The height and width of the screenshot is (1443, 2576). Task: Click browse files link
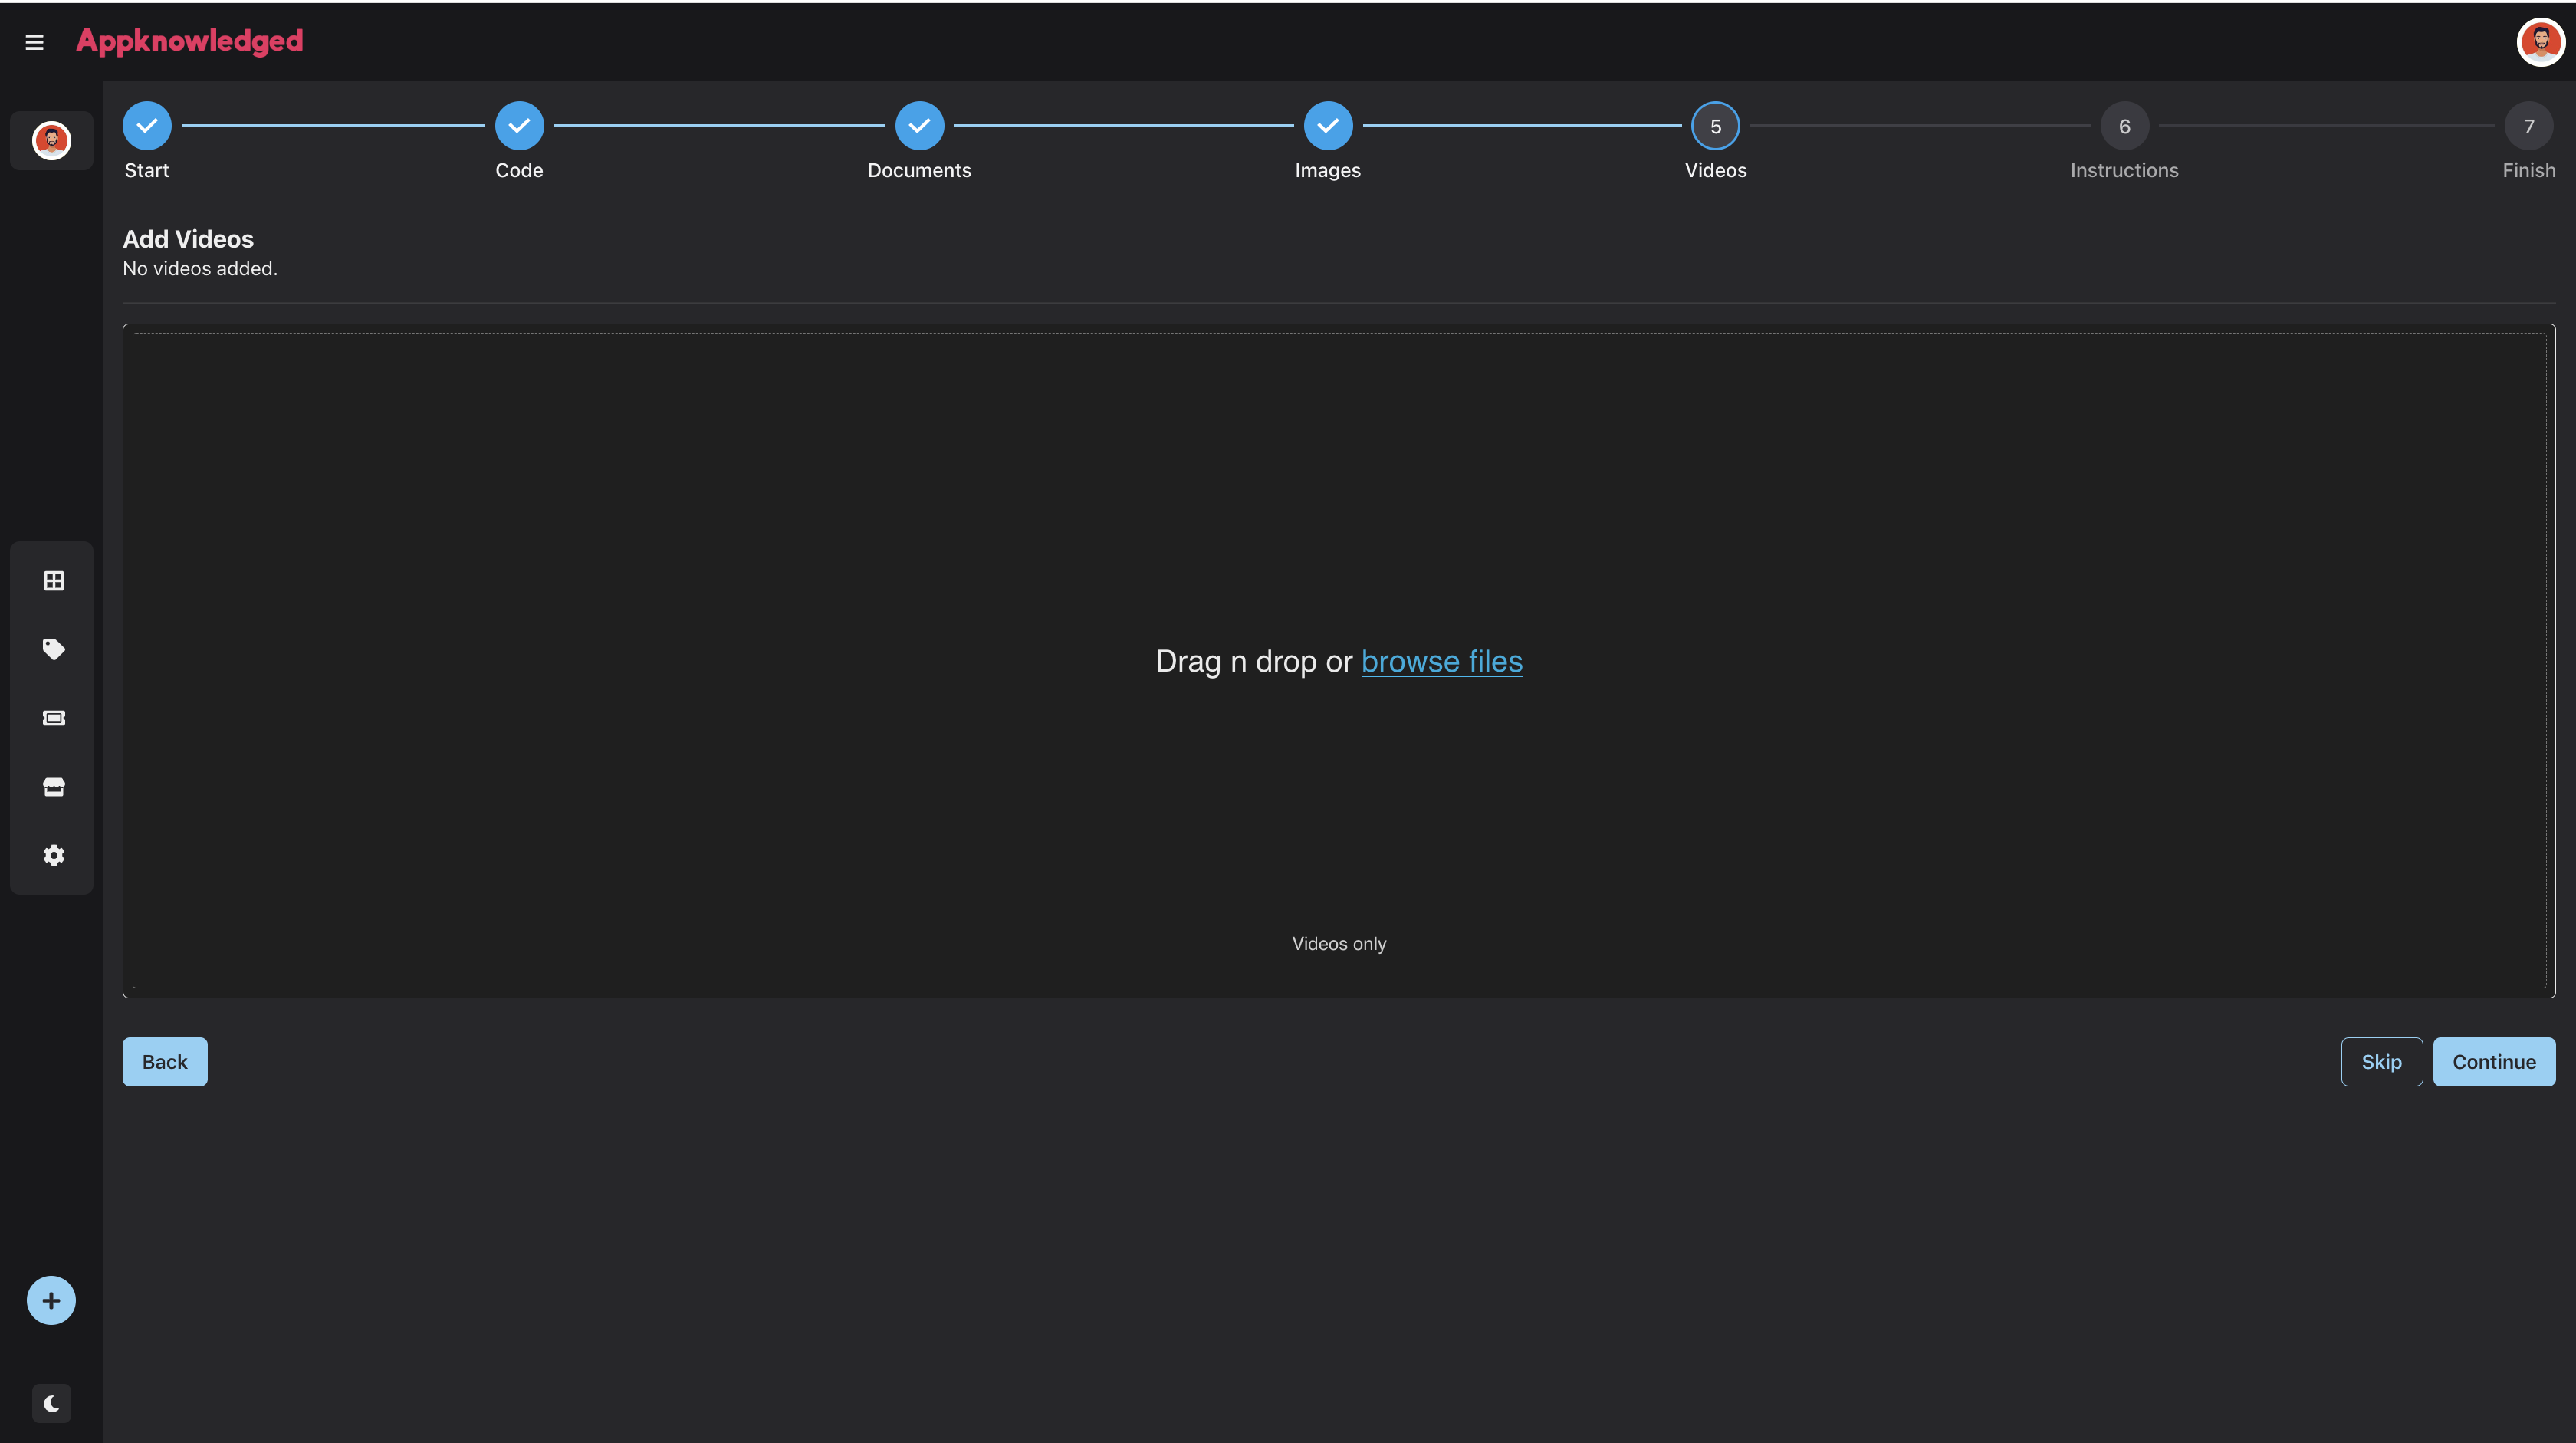tap(1441, 661)
